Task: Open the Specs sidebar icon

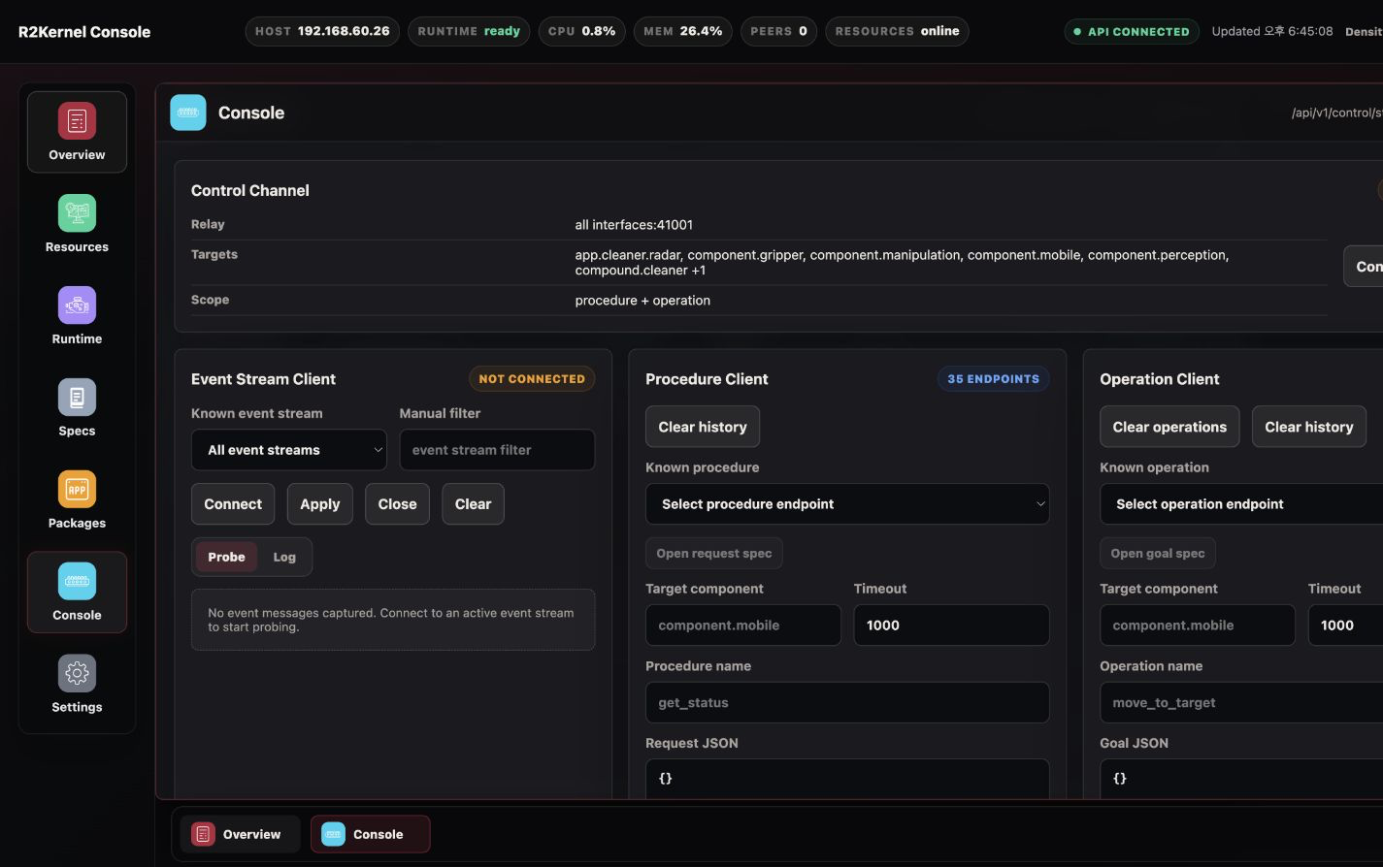Action: click(x=77, y=398)
